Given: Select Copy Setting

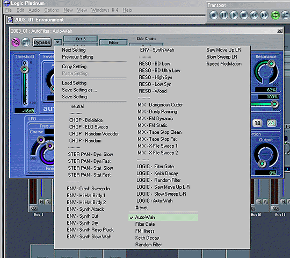Looking at the screenshot, I should tap(74, 67).
